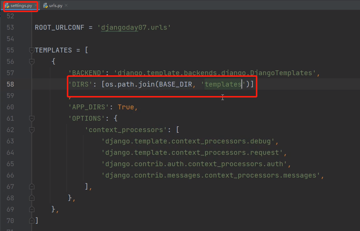Click the 'templates' string on line 58
The height and width of the screenshot is (231, 360).
click(x=223, y=84)
